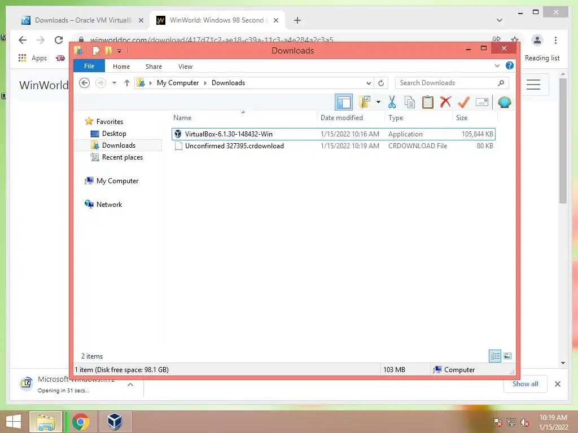
Task: Switch to Details view button
Action: point(494,356)
